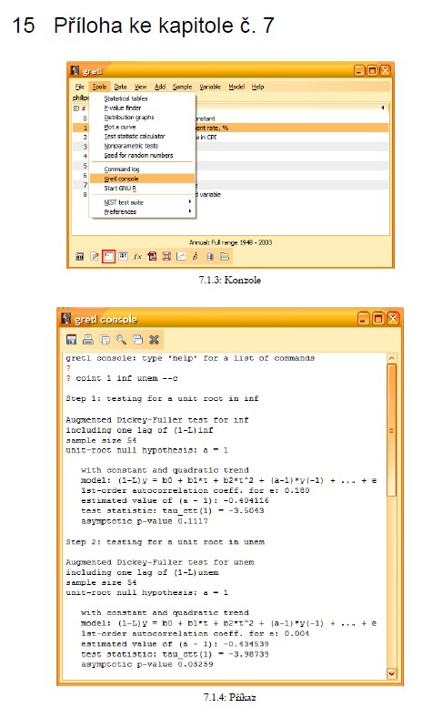Open the lifebuoy command reference icon

tap(166, 256)
